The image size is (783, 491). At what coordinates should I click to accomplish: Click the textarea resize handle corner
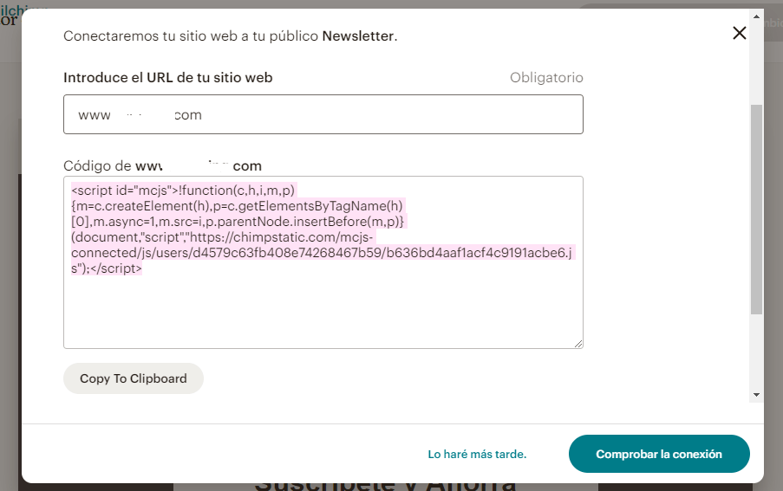pos(578,344)
